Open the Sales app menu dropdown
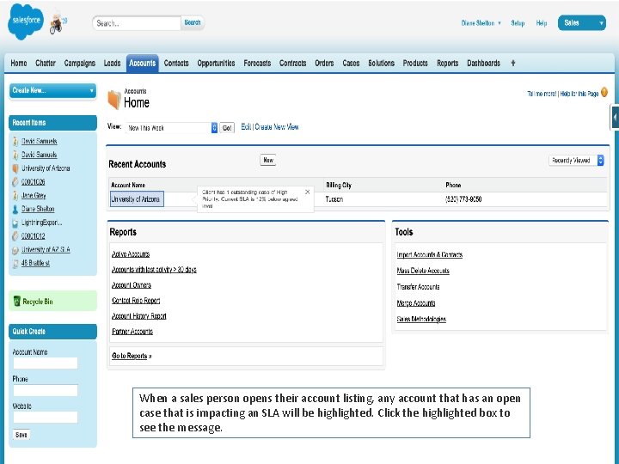This screenshot has width=619, height=464. 581,23
